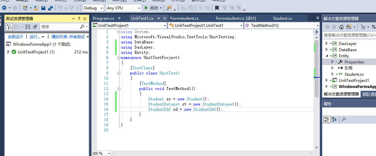
Task: Click the Run... tests link
Action: 35,37
